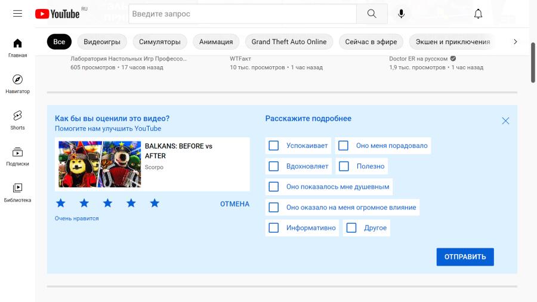Close the video rating survey
Image resolution: width=537 pixels, height=302 pixels.
pos(505,121)
